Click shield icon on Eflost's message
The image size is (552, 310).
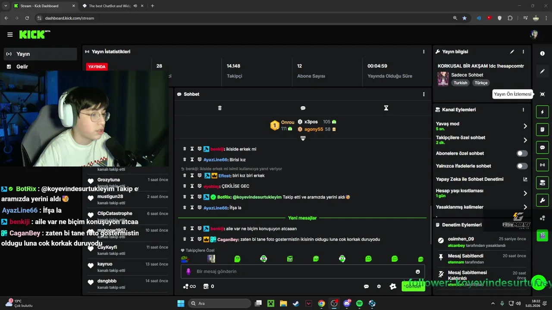[x=200, y=176]
